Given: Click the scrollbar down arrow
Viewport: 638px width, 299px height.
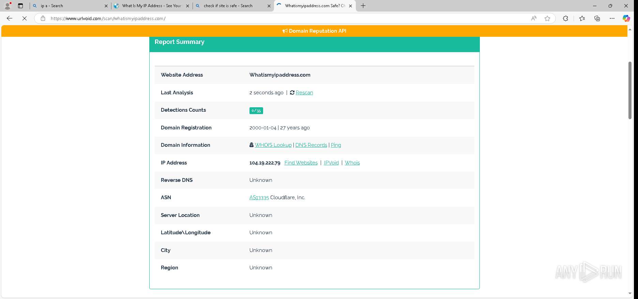Looking at the screenshot, I should pyautogui.click(x=630, y=293).
